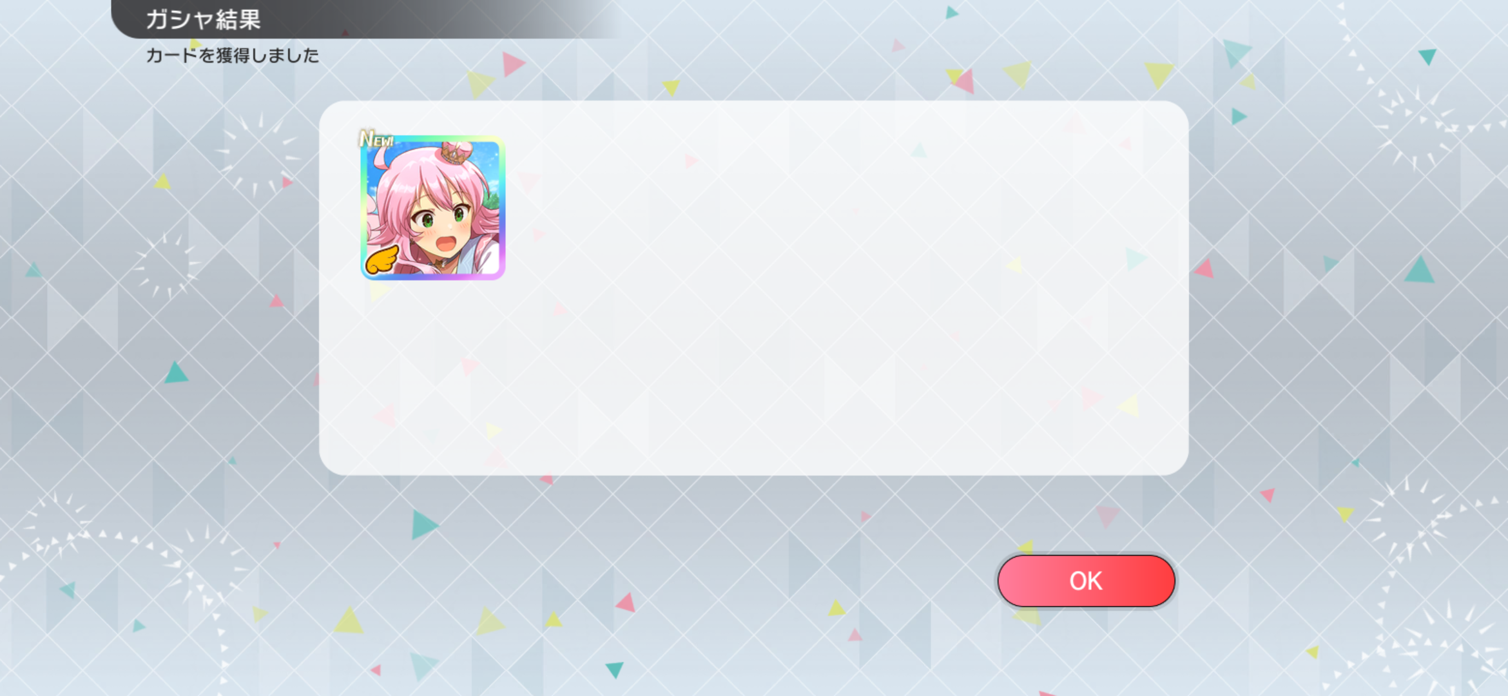
Task: Select the ガシャ結果 header title
Action: click(x=203, y=19)
